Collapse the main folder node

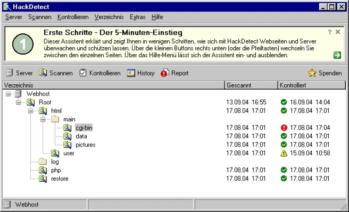coord(43,119)
